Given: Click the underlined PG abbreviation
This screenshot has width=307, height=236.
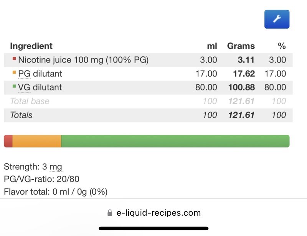Looking at the screenshot, I should pos(24,74).
